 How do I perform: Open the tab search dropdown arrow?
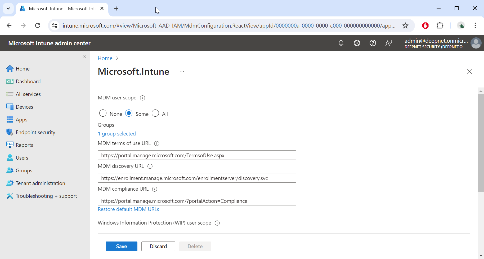click(8, 8)
